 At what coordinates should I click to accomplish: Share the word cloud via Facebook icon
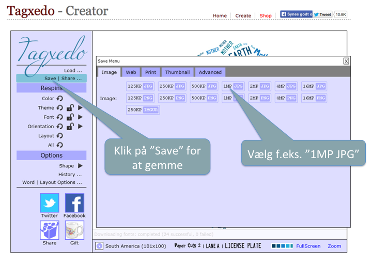[x=74, y=203]
